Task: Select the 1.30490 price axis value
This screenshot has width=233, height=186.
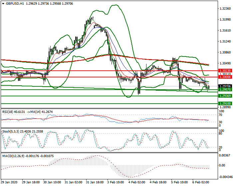Action: click(x=225, y=63)
